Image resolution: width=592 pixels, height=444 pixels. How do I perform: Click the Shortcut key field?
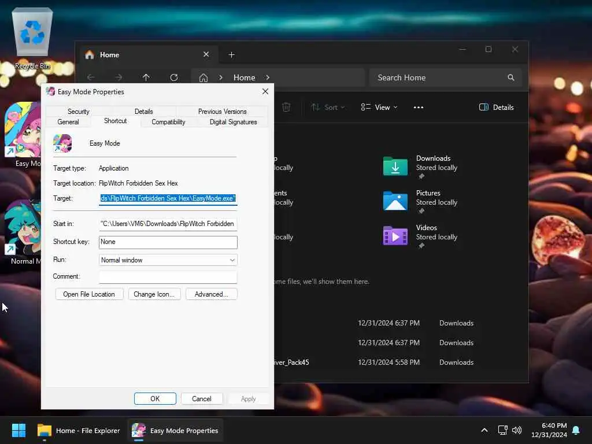168,242
